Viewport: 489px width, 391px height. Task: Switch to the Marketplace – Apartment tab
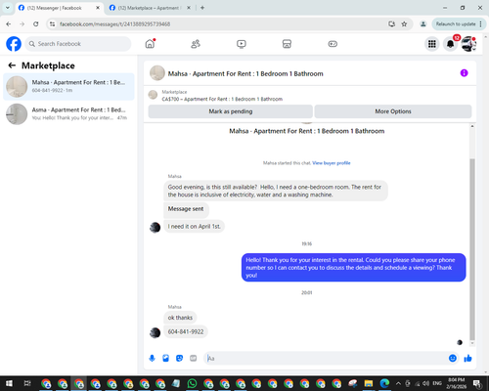[x=150, y=8]
